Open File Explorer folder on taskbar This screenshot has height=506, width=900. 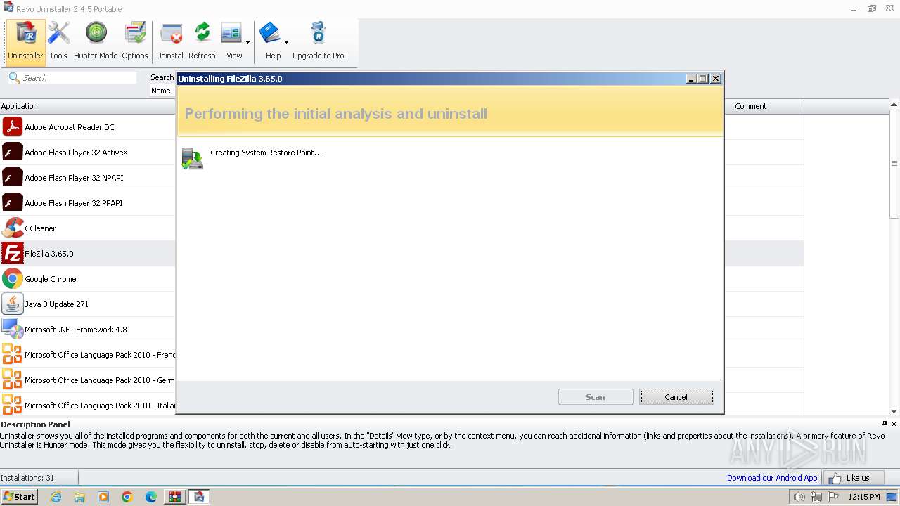[x=79, y=497]
